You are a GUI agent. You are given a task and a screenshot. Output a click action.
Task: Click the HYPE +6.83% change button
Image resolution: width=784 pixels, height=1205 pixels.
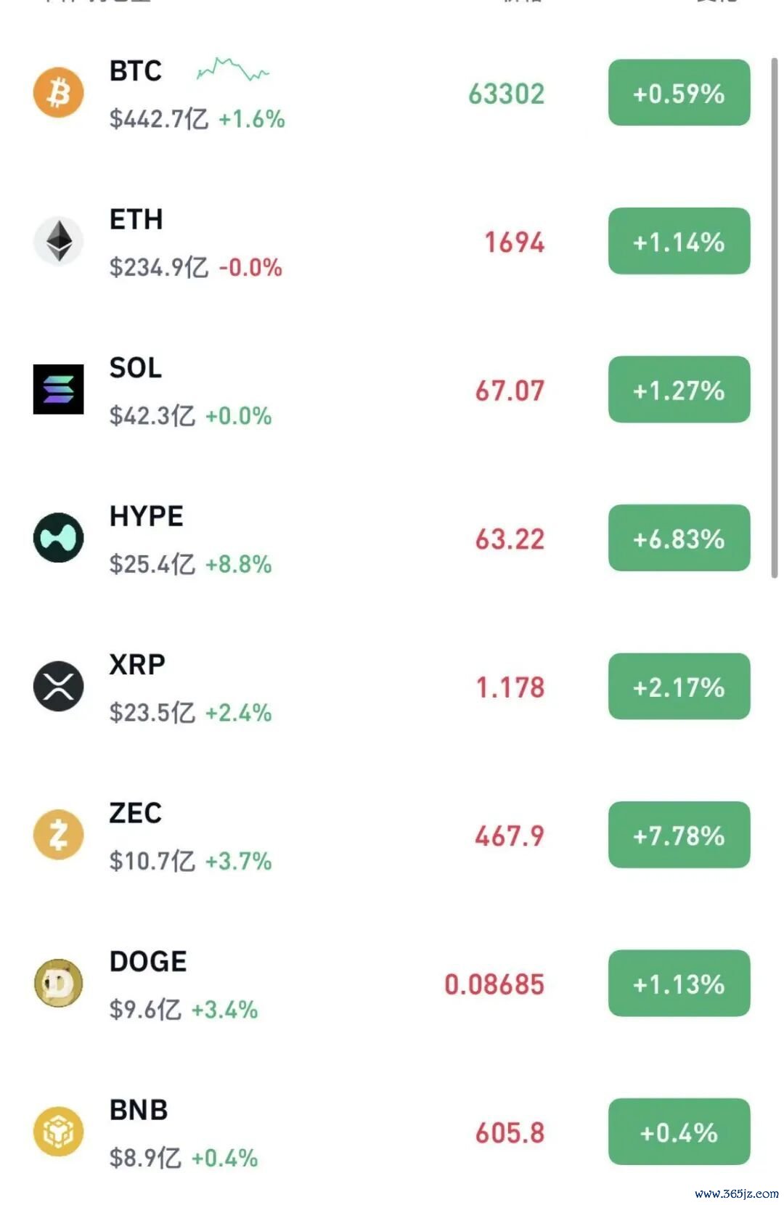coord(679,538)
